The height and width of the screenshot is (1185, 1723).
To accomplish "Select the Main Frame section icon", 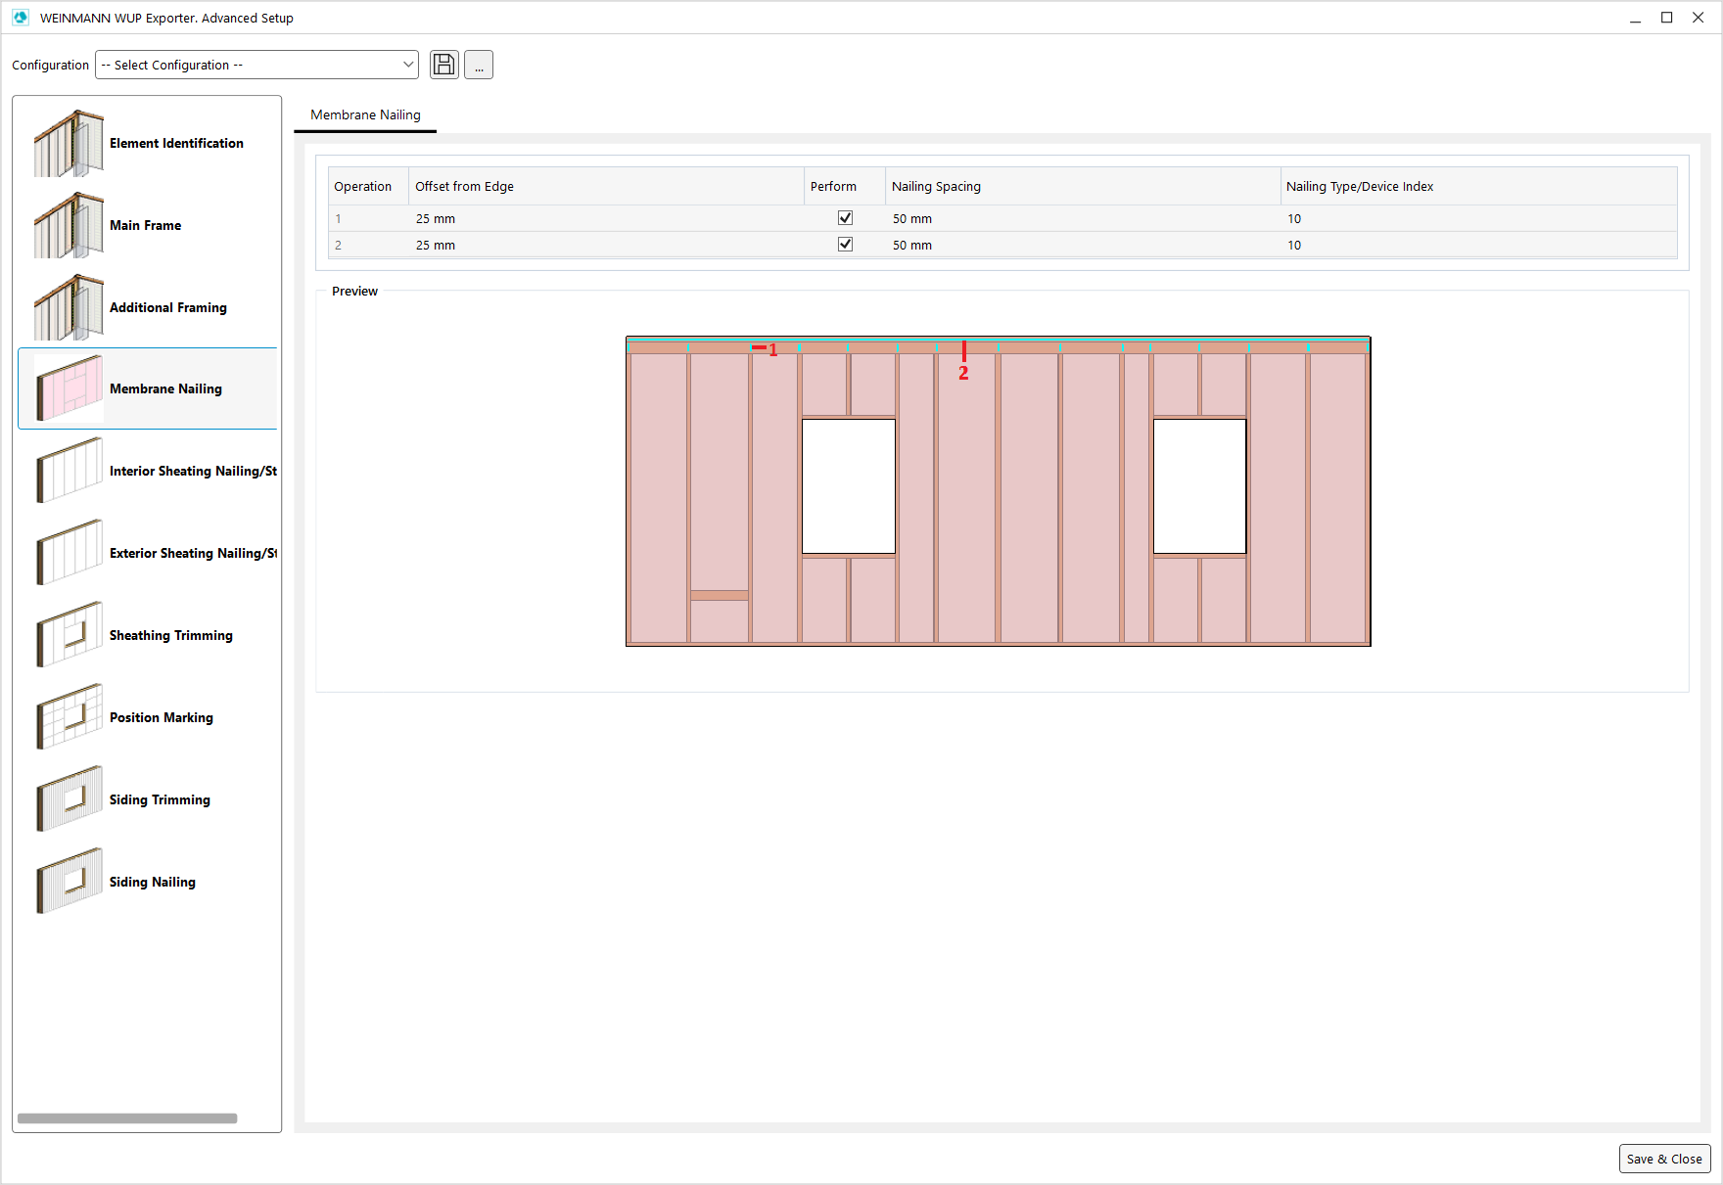I will tap(69, 226).
